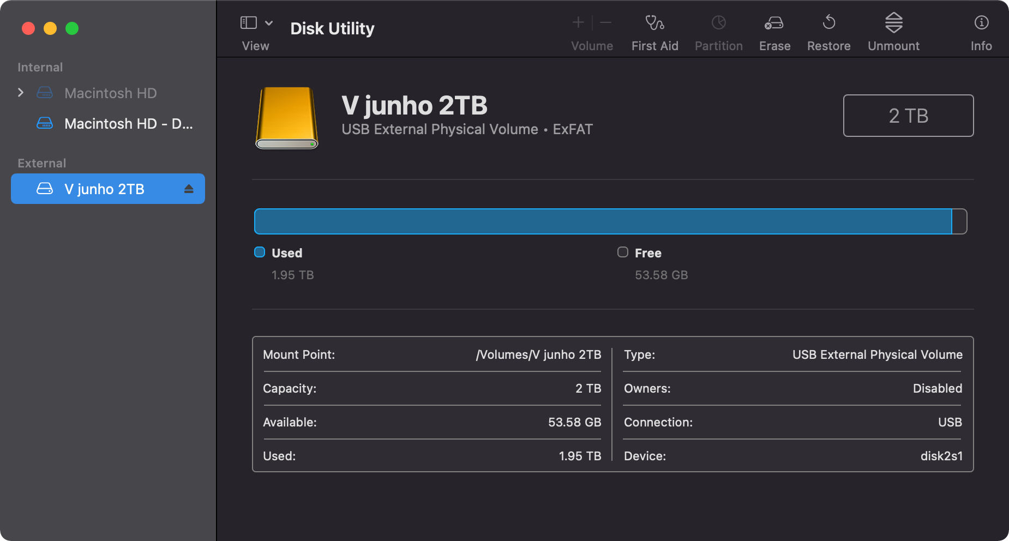Click the Macintosh HD drive icon
The height and width of the screenshot is (541, 1009).
(x=45, y=93)
